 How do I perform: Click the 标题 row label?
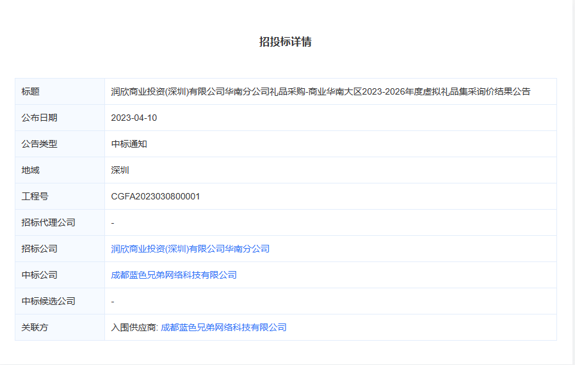tap(31, 91)
